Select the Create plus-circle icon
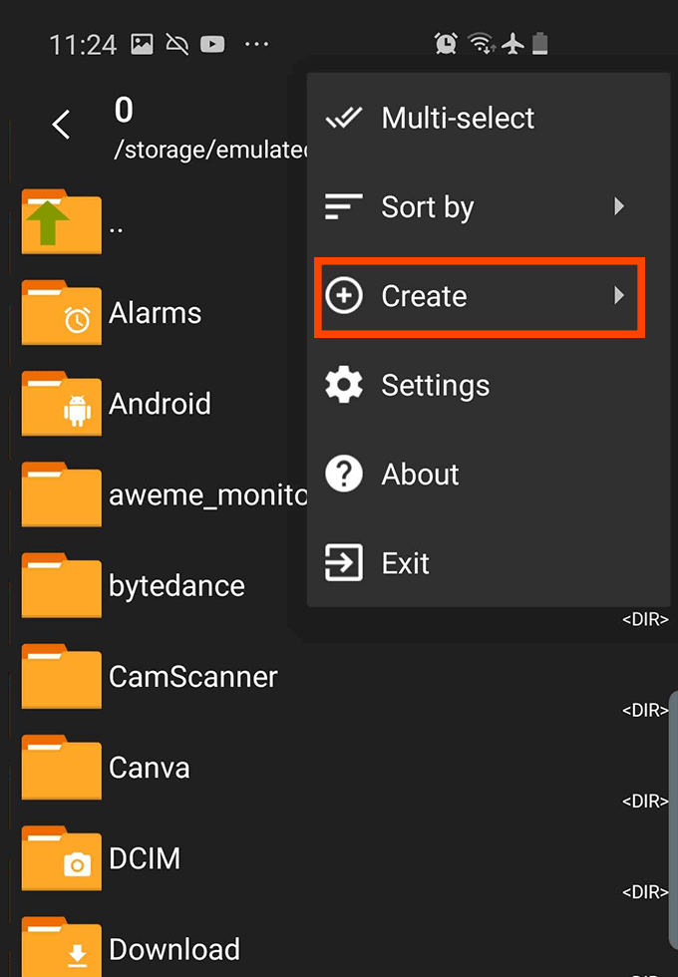This screenshot has height=977, width=678. (343, 296)
